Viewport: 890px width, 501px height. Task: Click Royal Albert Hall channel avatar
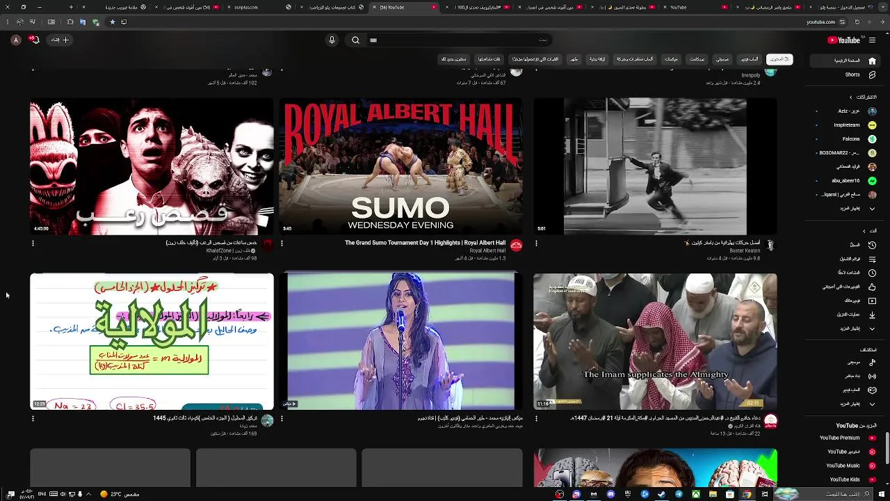tap(516, 245)
